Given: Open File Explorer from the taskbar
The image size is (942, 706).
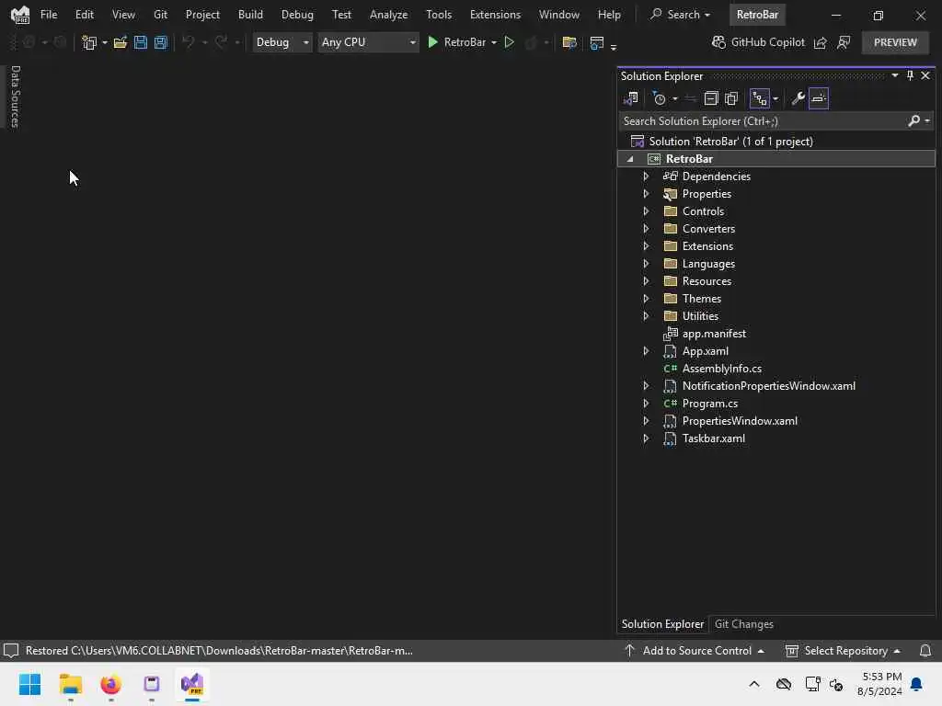Looking at the screenshot, I should pyautogui.click(x=70, y=684).
